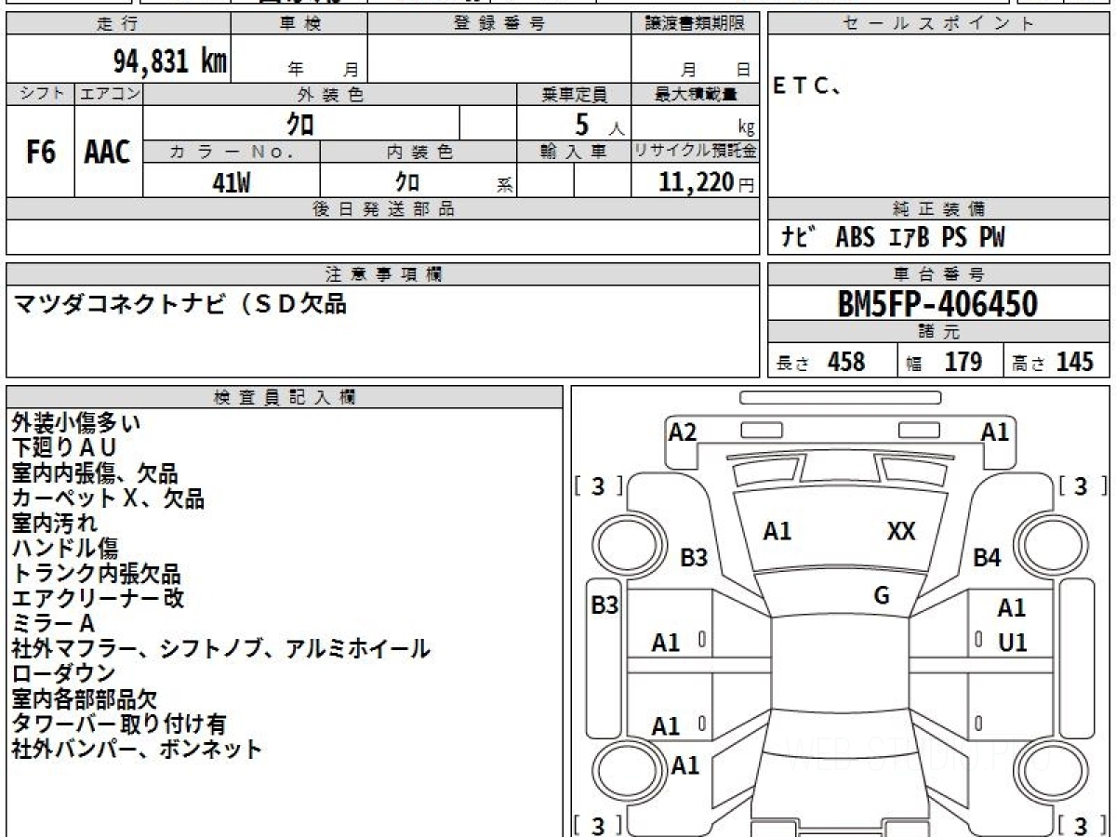Click the 注意事項欄 heading
The width and height of the screenshot is (1116, 837).
point(382,274)
